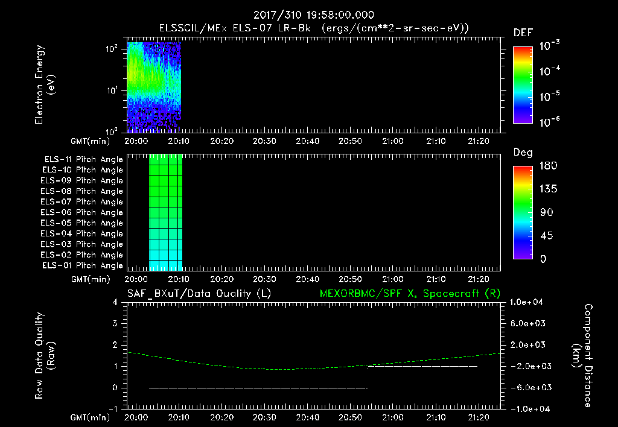The width and height of the screenshot is (618, 427).
Task: Select the ELS-10 Pitch Angle label
Action: pyautogui.click(x=83, y=170)
